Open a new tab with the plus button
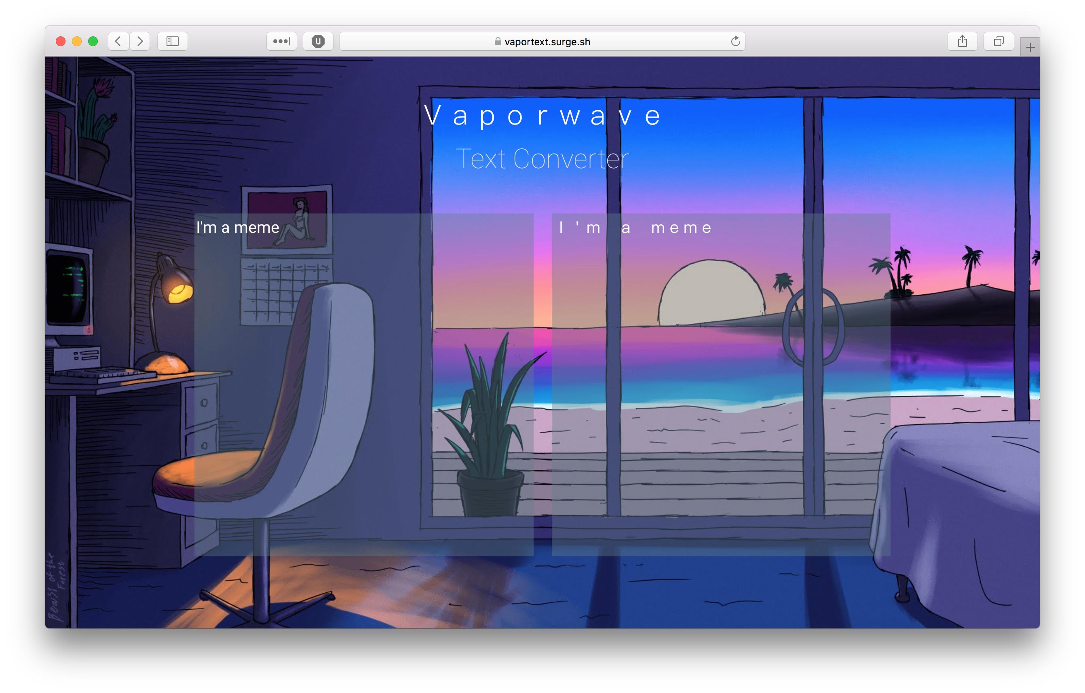 [1030, 47]
